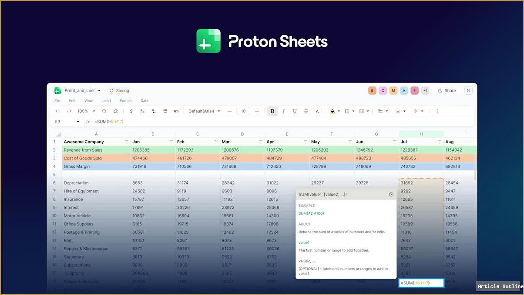This screenshot has height=295, width=524.
Task: Use the search icon in the toolbar
Action: pyautogui.click(x=104, y=111)
